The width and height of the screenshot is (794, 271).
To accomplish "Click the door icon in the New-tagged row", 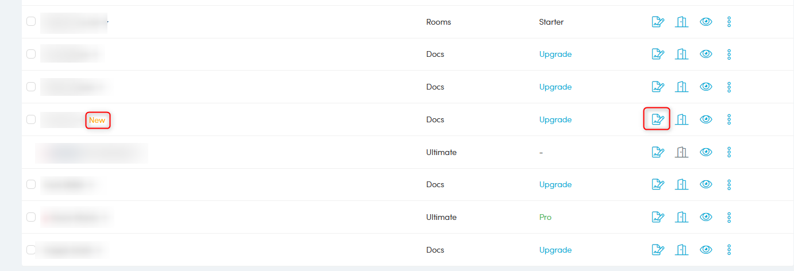I will point(682,119).
